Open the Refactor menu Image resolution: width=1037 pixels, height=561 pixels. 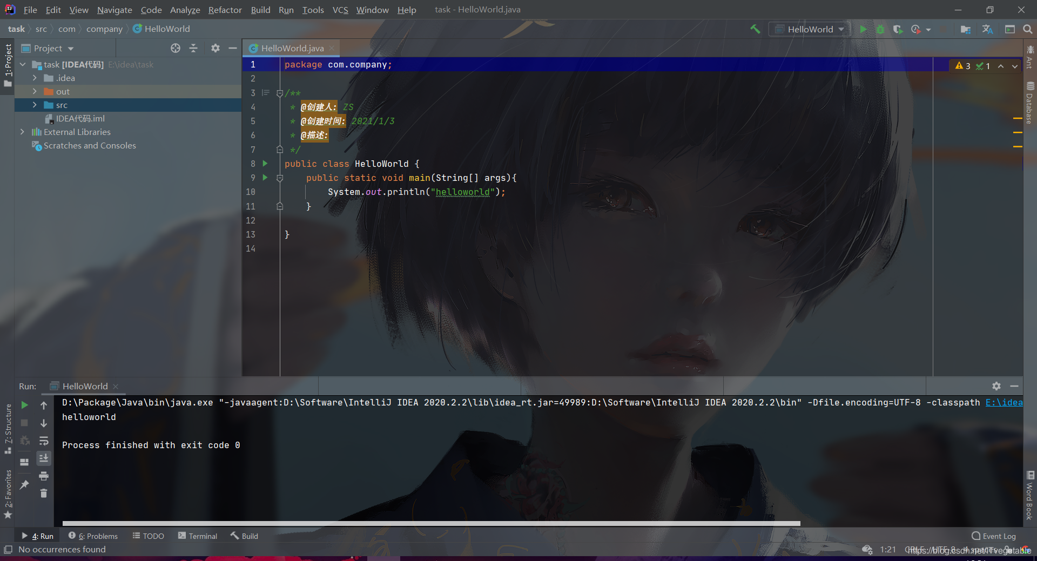(225, 10)
